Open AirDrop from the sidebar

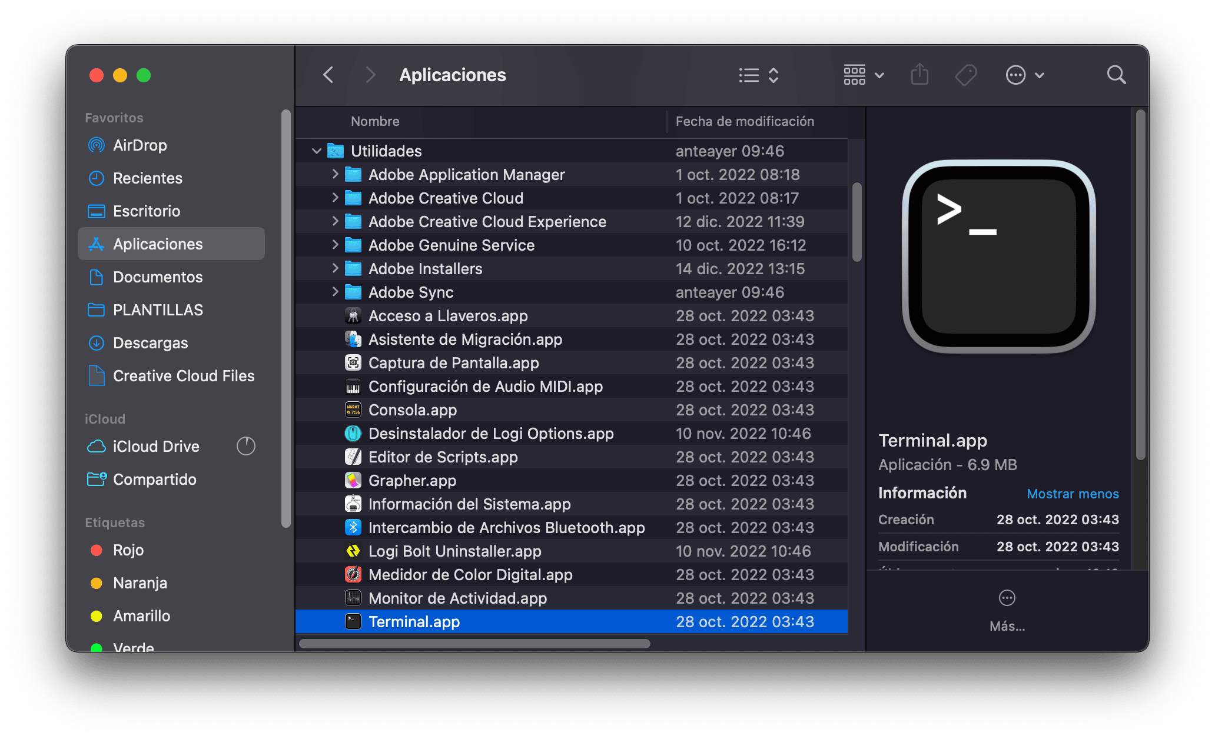click(x=140, y=145)
